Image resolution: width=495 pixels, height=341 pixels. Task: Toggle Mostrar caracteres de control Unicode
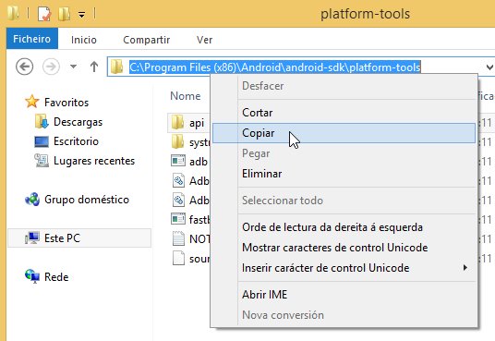click(x=344, y=248)
